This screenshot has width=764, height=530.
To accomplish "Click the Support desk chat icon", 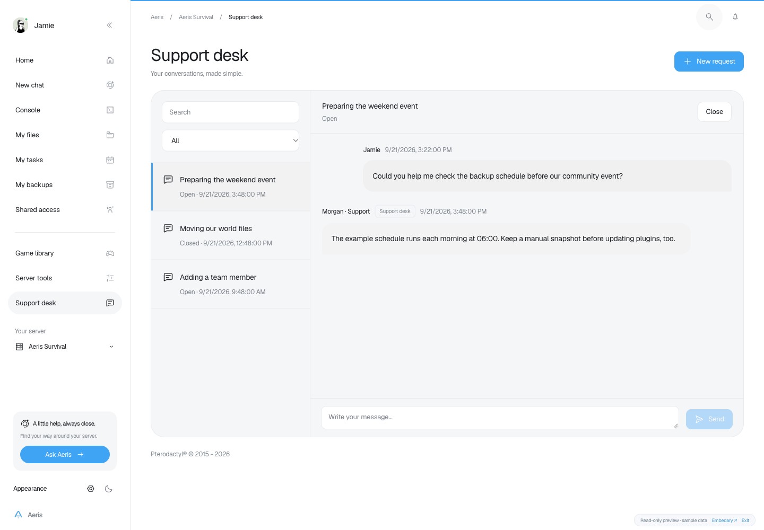I will (x=110, y=303).
